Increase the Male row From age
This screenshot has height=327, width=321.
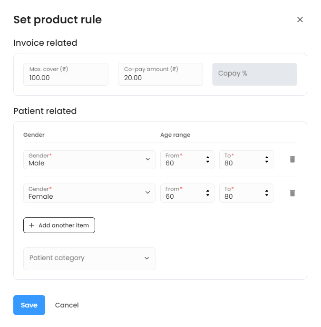tap(208, 157)
